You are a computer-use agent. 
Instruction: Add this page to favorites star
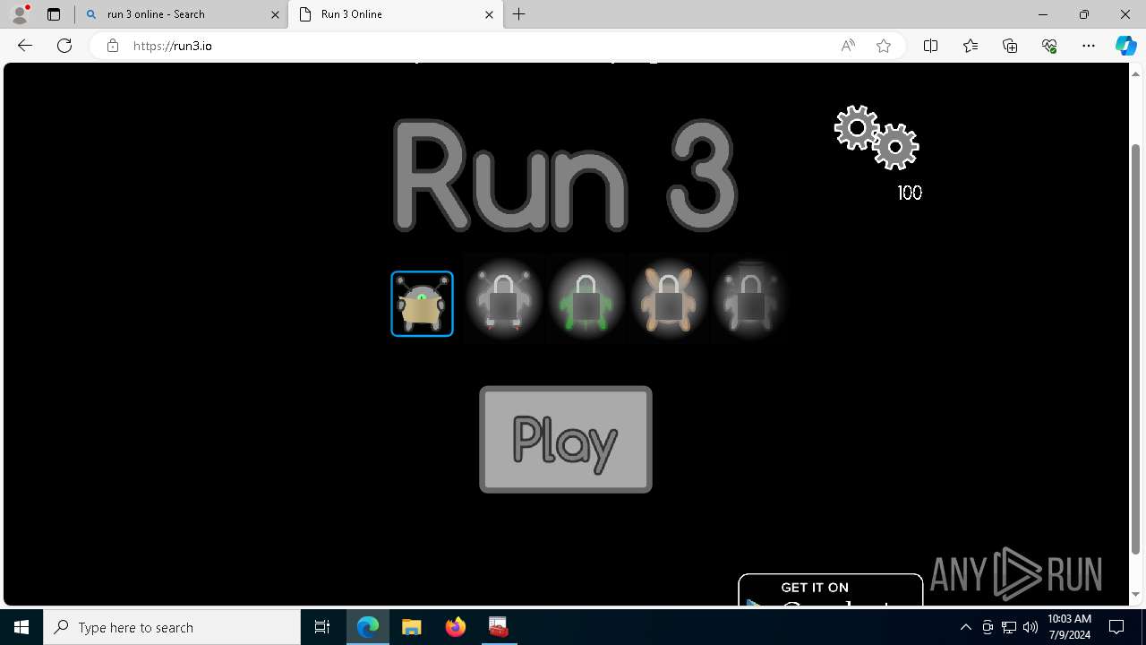(x=884, y=46)
